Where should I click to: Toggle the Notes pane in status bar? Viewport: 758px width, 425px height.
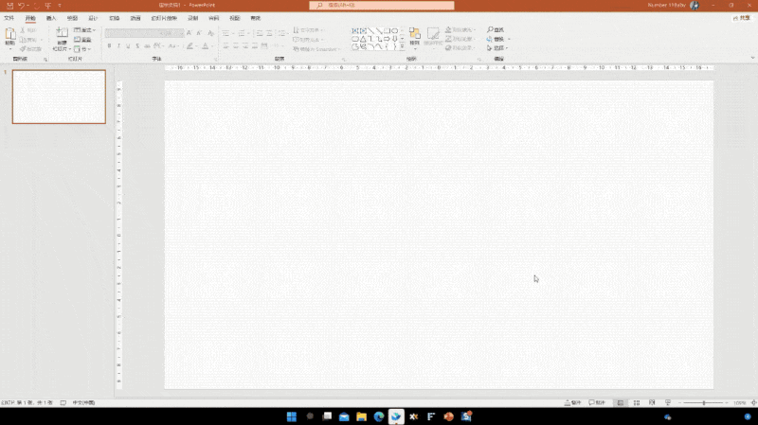pos(570,403)
